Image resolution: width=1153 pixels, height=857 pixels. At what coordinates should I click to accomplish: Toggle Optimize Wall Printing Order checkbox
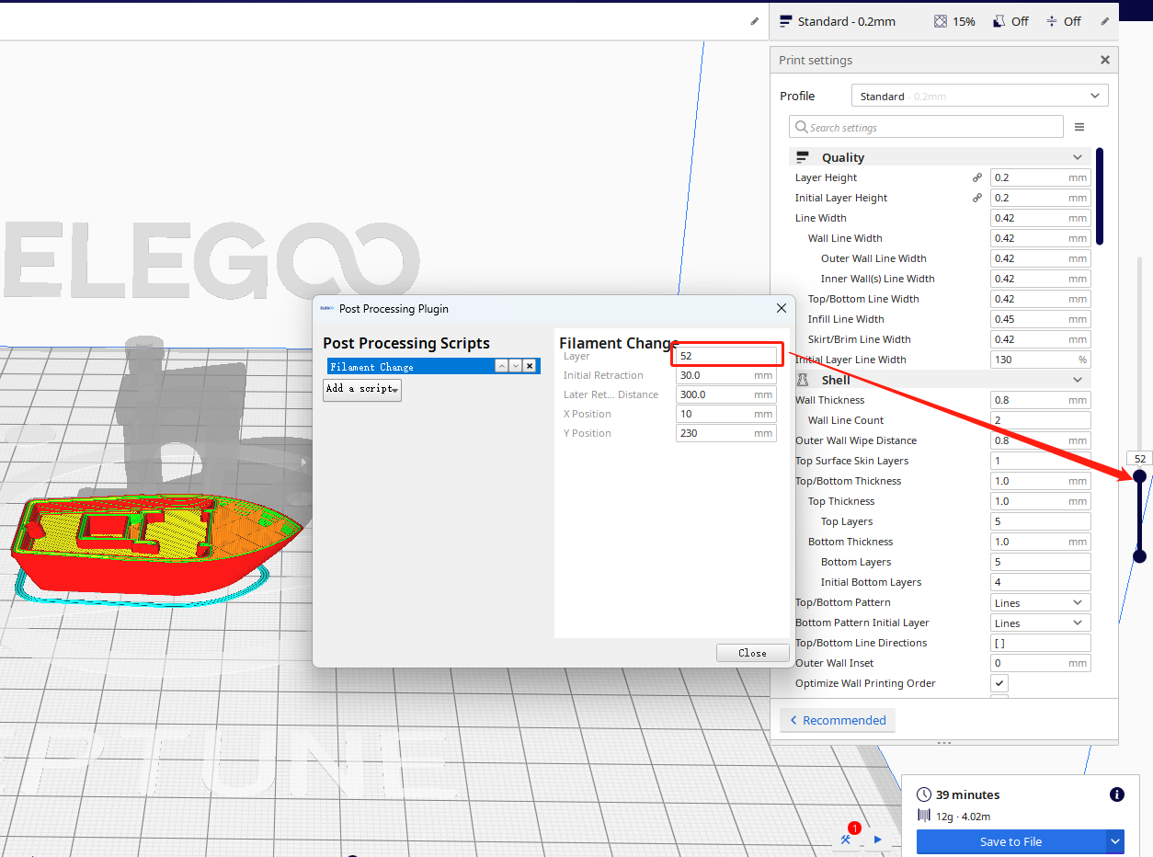(999, 683)
